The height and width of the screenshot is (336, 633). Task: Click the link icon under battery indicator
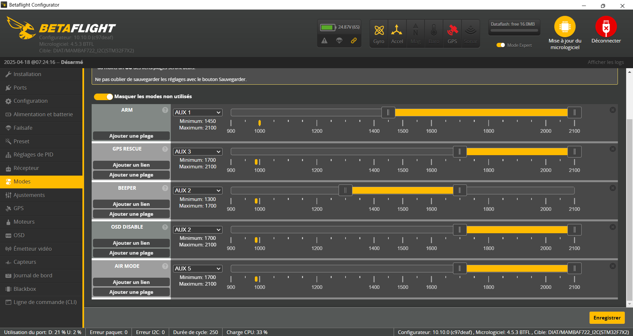click(354, 41)
